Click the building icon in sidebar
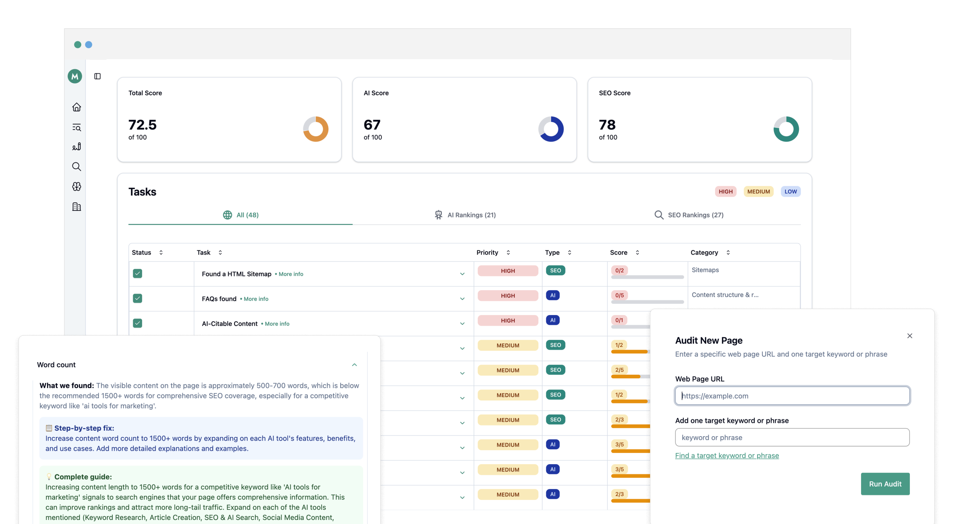This screenshot has height=524, width=953. (x=76, y=206)
